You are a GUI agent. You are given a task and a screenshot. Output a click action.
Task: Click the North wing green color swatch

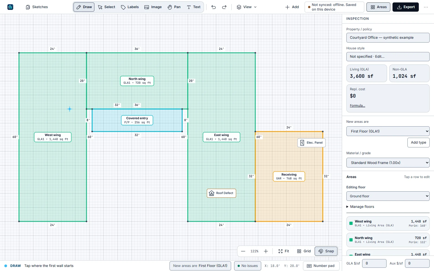tap(351, 240)
